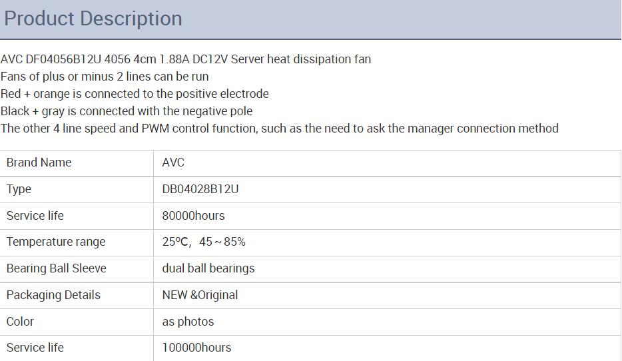Click the 'Fans of plus or minus' line

tap(105, 76)
